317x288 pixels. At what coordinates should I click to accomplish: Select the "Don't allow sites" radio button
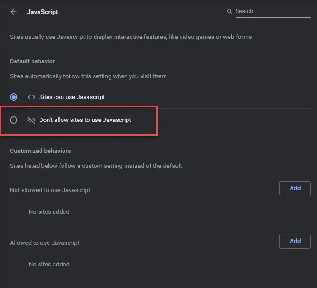click(x=14, y=120)
